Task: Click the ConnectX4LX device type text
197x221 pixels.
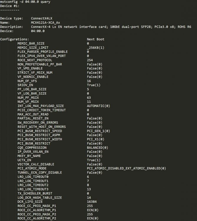Action: pyautogui.click(x=42, y=18)
